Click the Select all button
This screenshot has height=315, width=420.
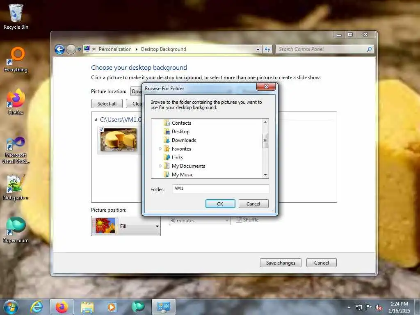point(107,104)
